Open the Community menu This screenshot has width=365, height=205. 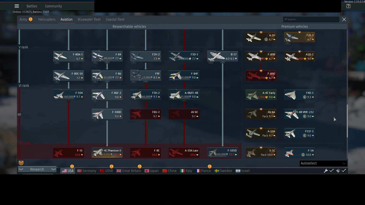(x=53, y=6)
